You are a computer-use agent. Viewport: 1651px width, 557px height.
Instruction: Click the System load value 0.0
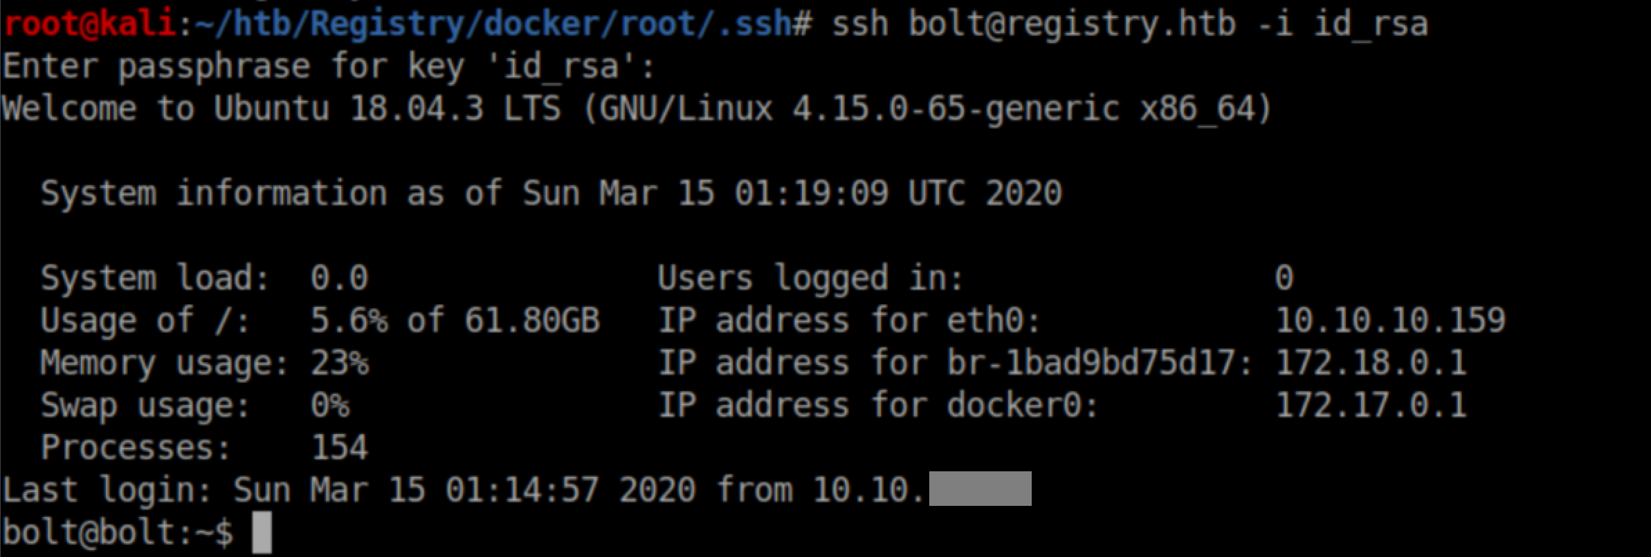click(x=339, y=278)
